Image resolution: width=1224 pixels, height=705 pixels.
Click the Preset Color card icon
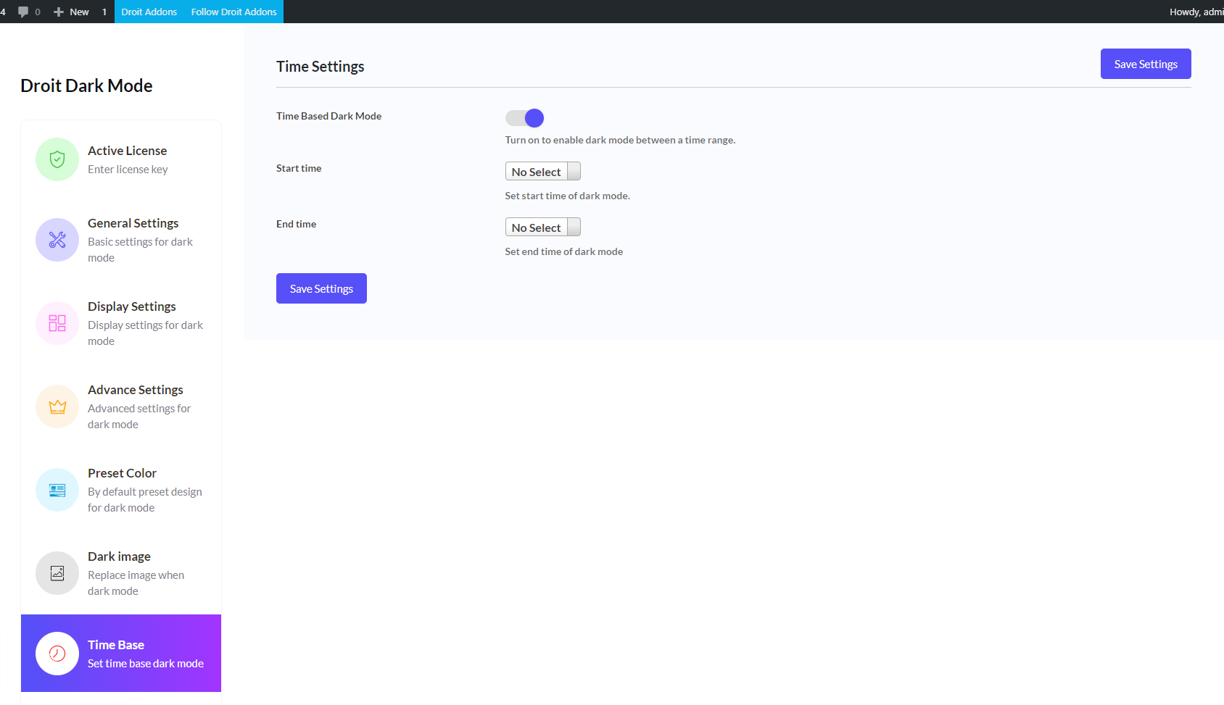point(57,490)
